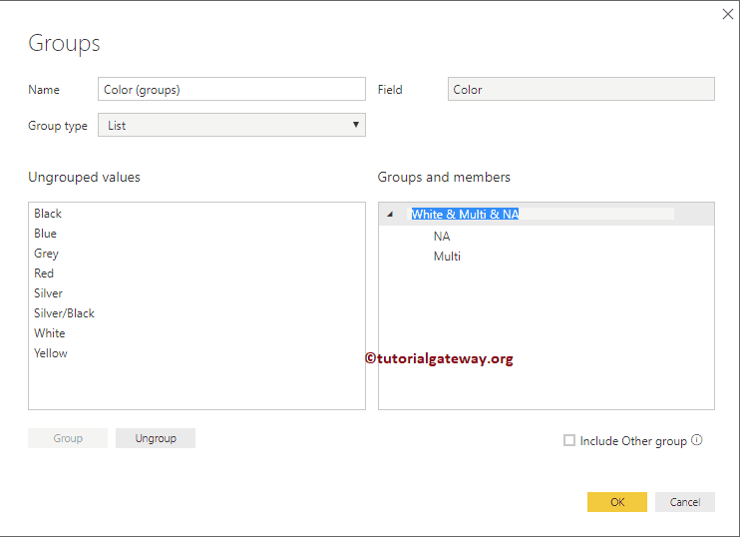740x537 pixels.
Task: Select Silver in Ungrouped values
Action: (x=48, y=293)
